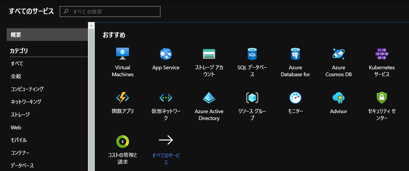Click the Azure Active Directory label

(x=209, y=115)
